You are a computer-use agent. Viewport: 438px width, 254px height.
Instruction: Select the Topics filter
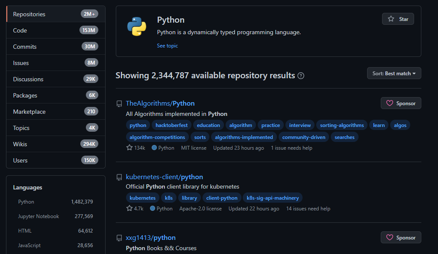(56, 128)
